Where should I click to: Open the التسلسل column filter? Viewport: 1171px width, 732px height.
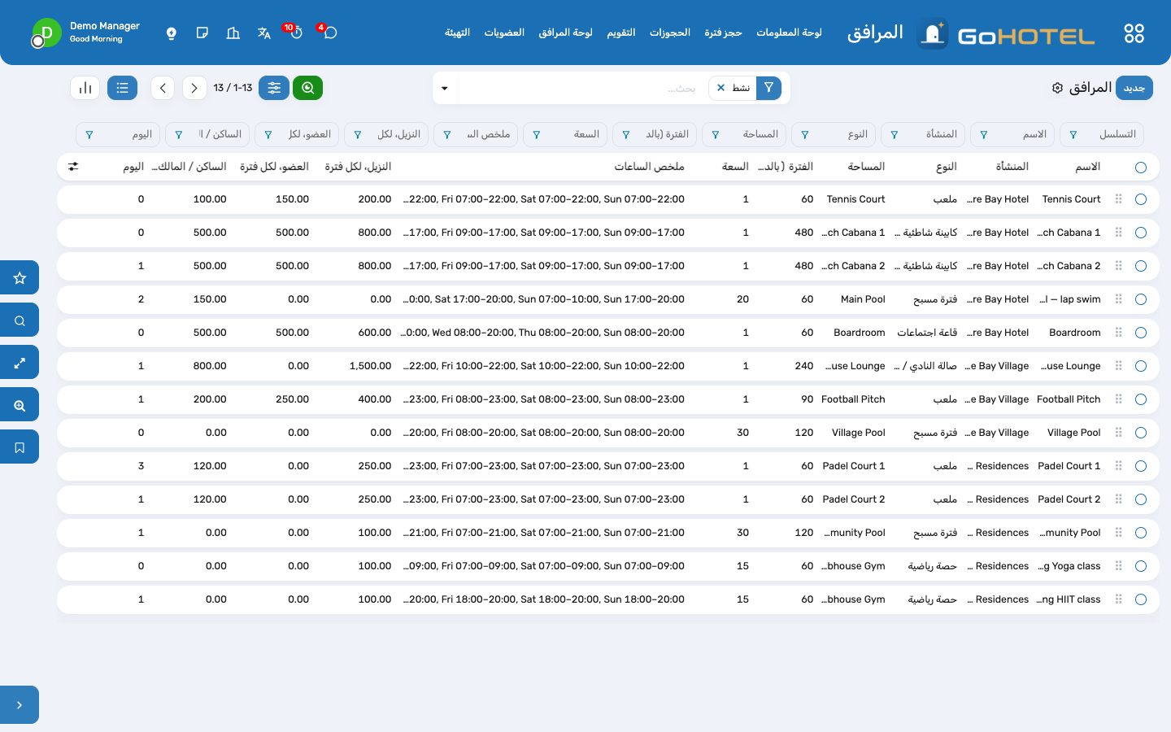click(1102, 134)
